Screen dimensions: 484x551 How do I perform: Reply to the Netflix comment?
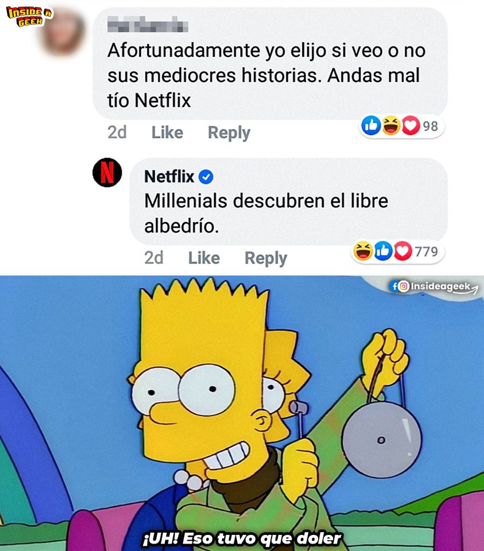266,258
